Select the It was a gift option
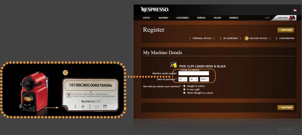The image size is (302, 135). [184, 90]
